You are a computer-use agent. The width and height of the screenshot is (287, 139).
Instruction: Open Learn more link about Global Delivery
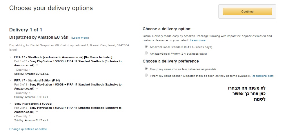click(x=198, y=40)
